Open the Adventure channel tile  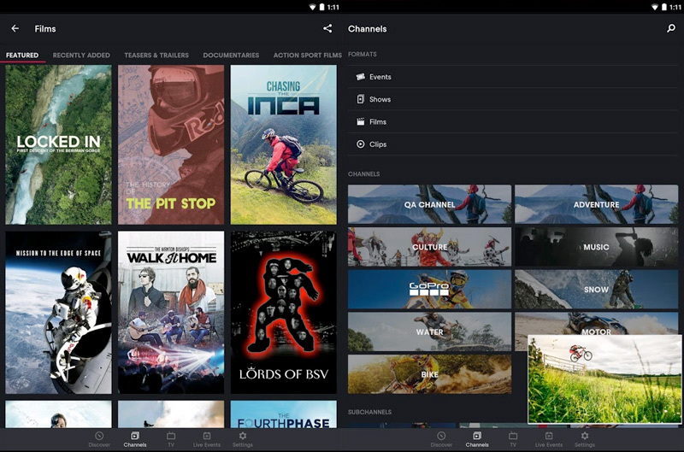(596, 204)
